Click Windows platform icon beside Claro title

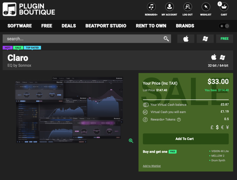click(222, 57)
